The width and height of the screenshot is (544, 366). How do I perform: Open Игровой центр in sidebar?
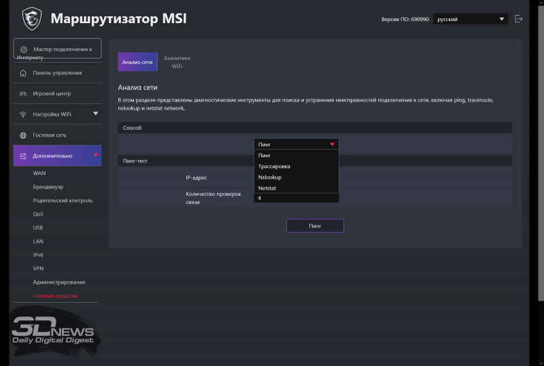pos(57,94)
